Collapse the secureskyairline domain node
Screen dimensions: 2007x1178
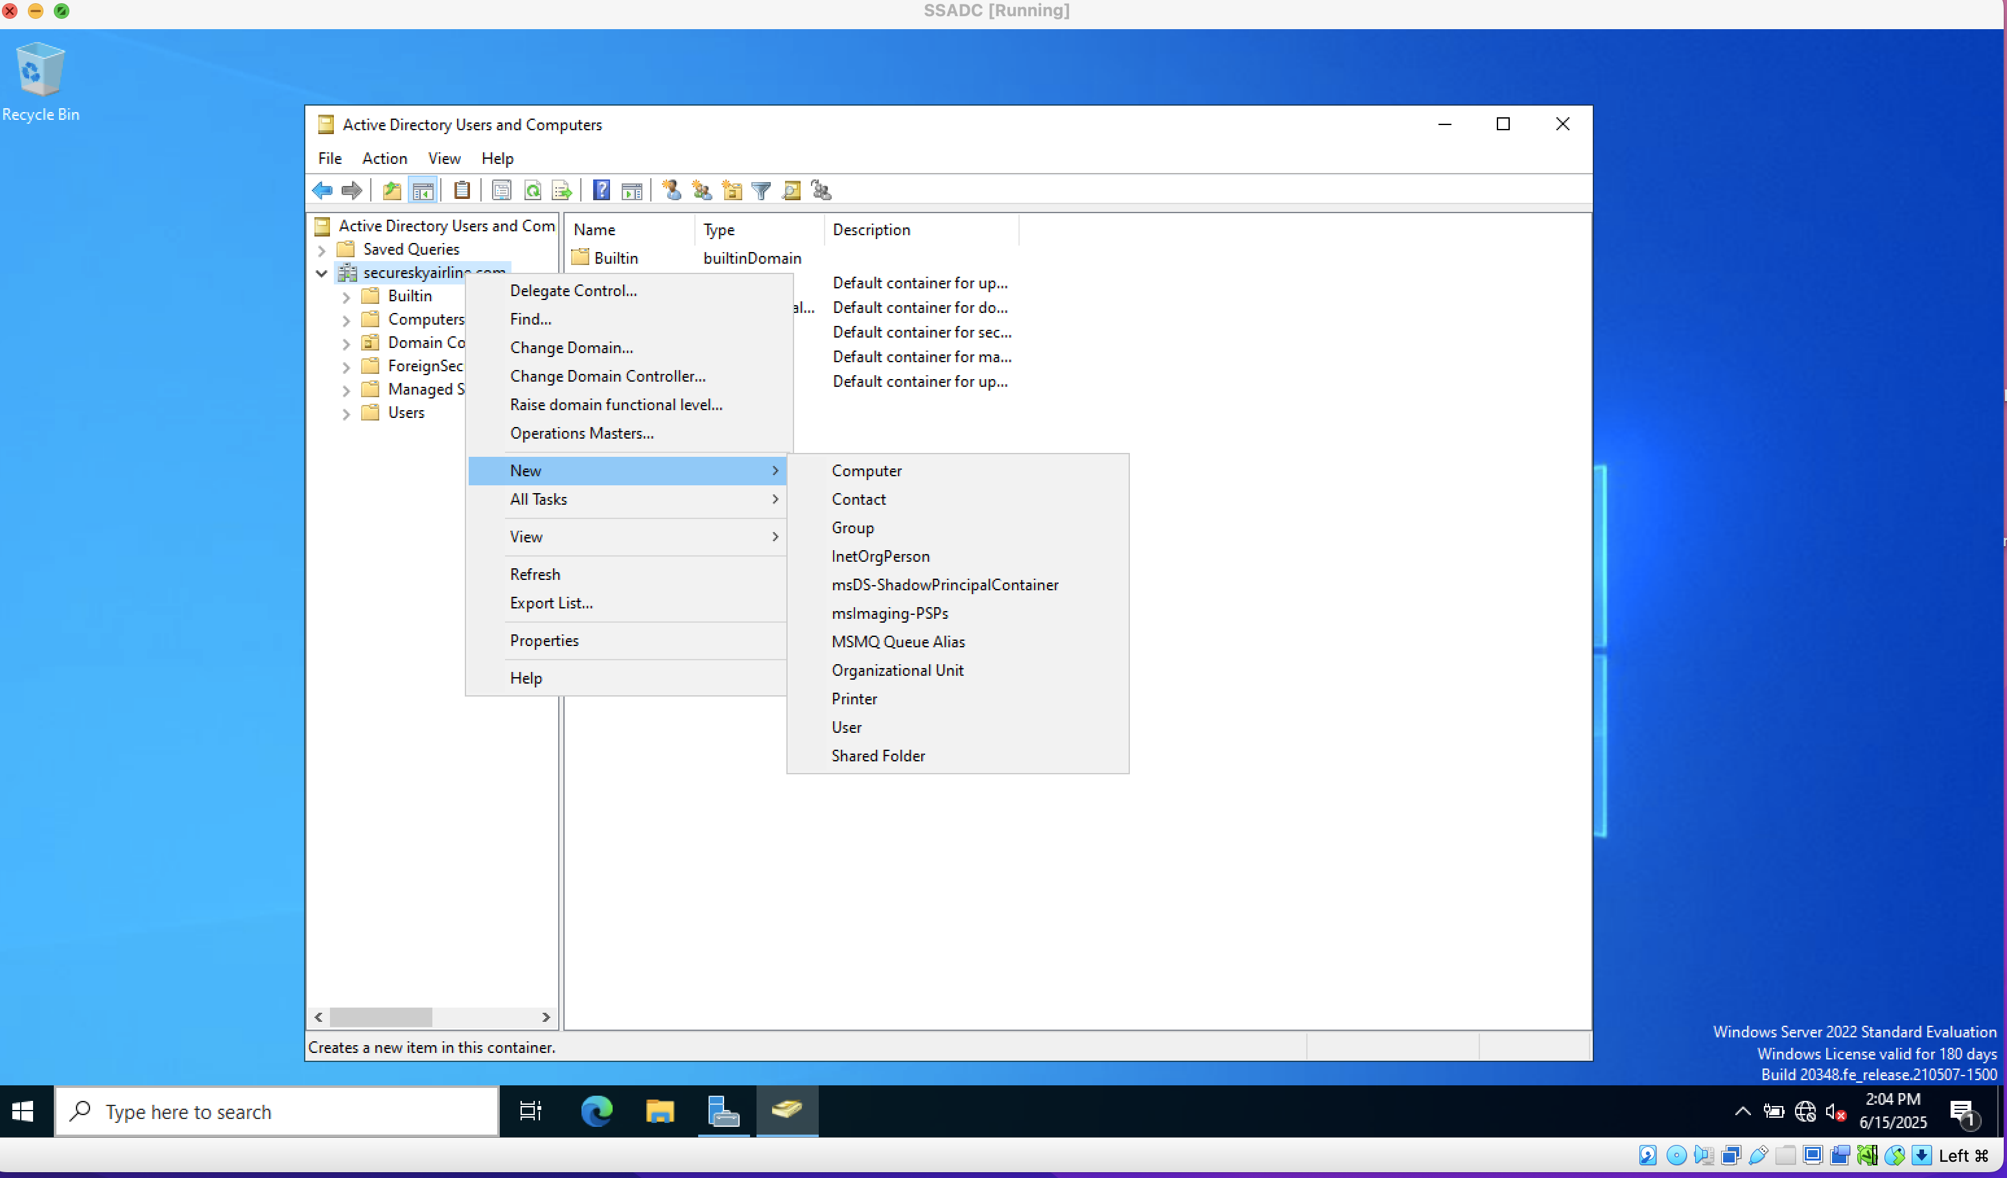(322, 273)
